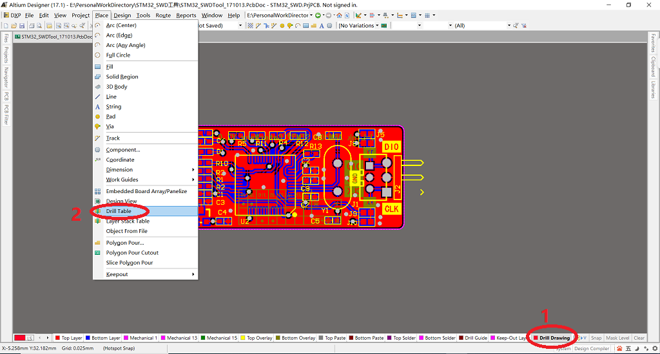Click the Snap button
The width and height of the screenshot is (660, 354).
point(596,338)
